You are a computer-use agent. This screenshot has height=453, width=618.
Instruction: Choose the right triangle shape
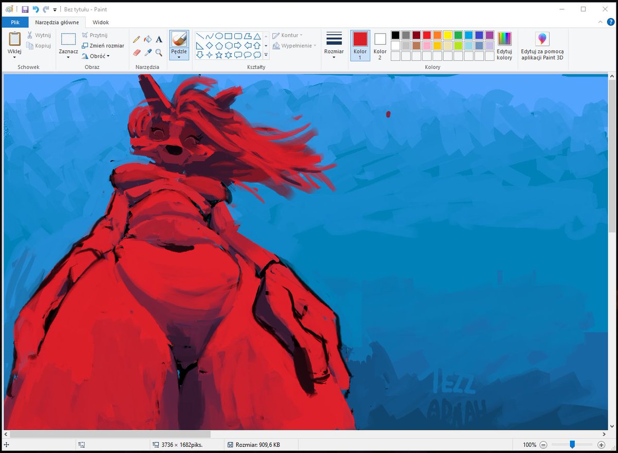[200, 45]
